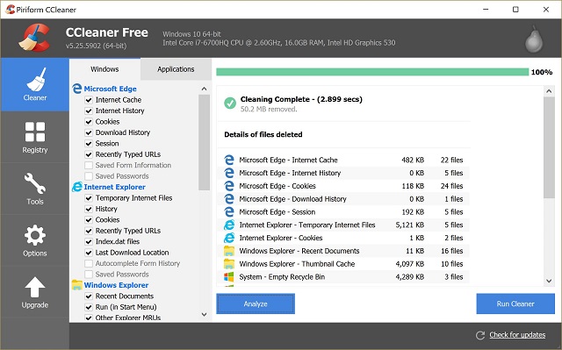The width and height of the screenshot is (562, 350).
Task: Click the Microsoft Edge group icon
Action: point(76,89)
